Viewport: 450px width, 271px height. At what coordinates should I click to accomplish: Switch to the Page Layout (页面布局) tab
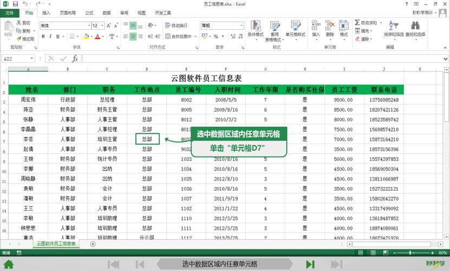(x=68, y=13)
